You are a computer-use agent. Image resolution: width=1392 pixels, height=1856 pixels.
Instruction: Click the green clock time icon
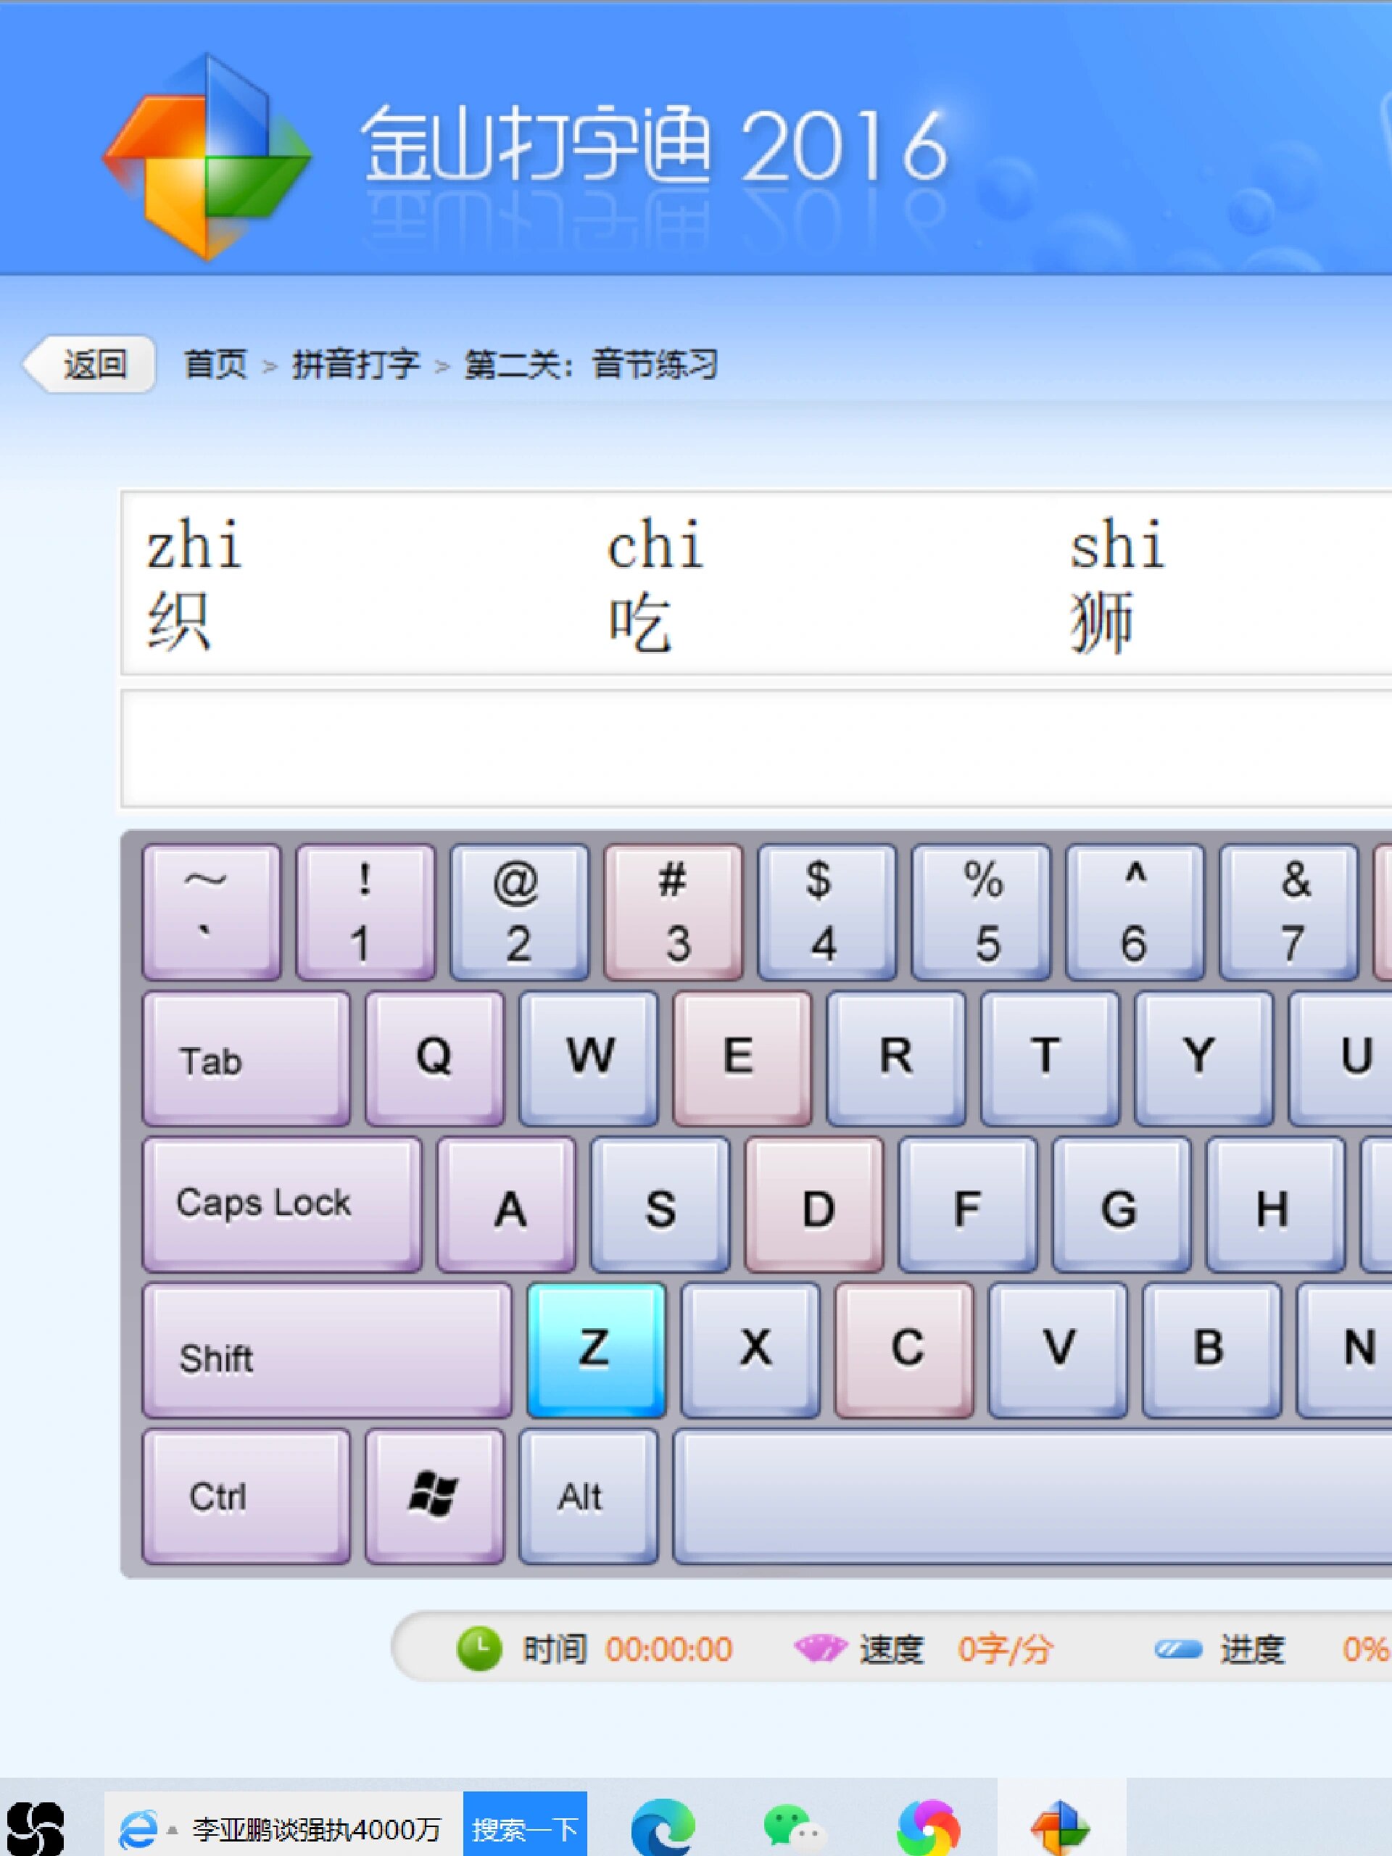pos(478,1649)
